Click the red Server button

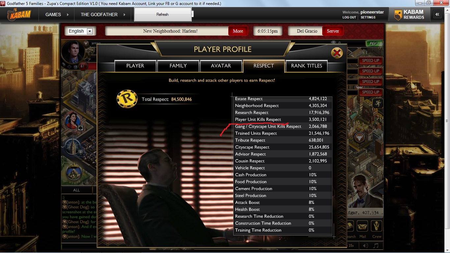tap(333, 31)
